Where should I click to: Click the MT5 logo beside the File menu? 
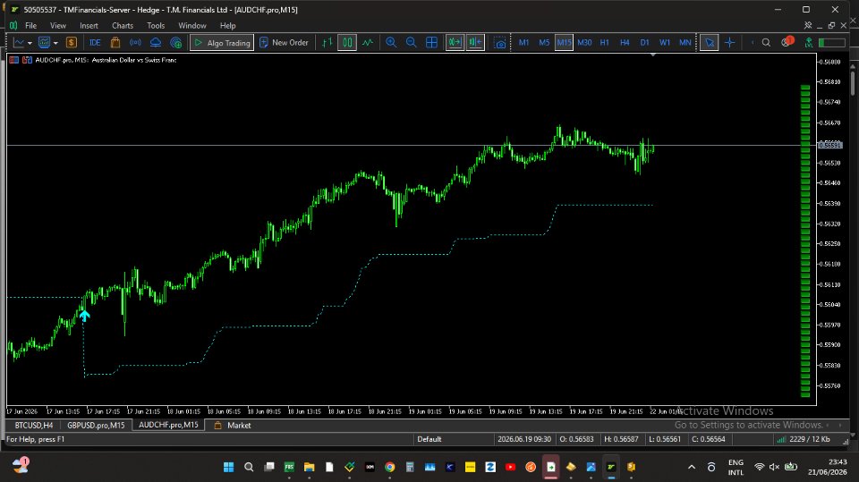point(13,25)
